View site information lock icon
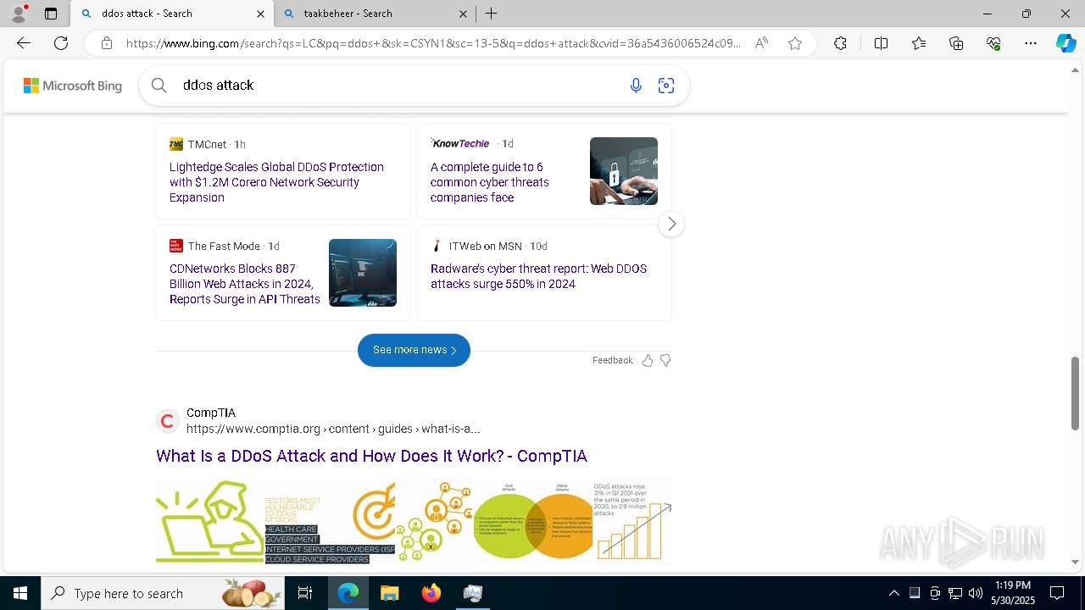 pos(107,43)
